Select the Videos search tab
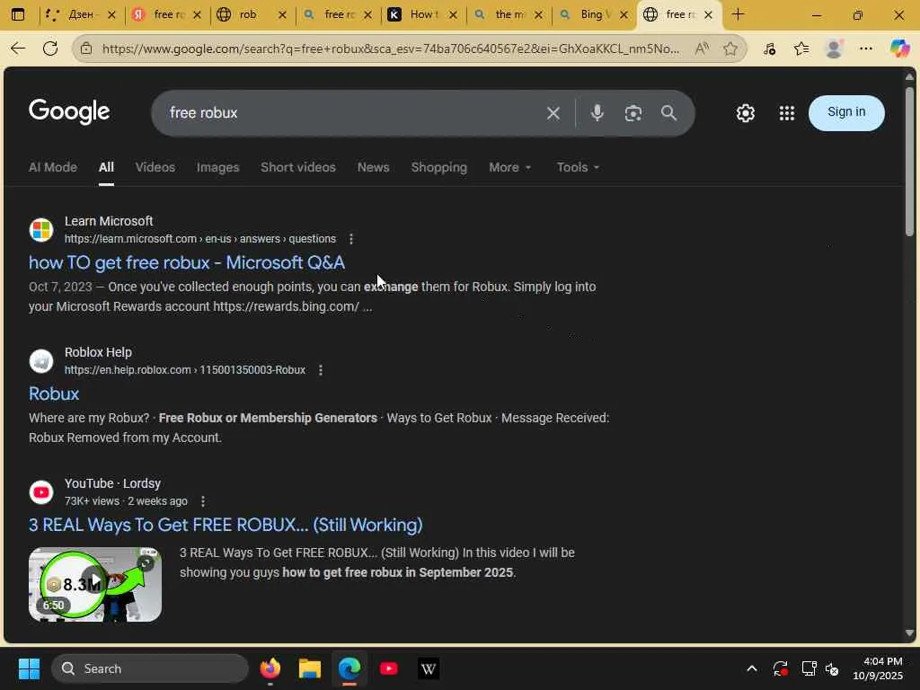Screen dimensions: 920x690 (155, 168)
